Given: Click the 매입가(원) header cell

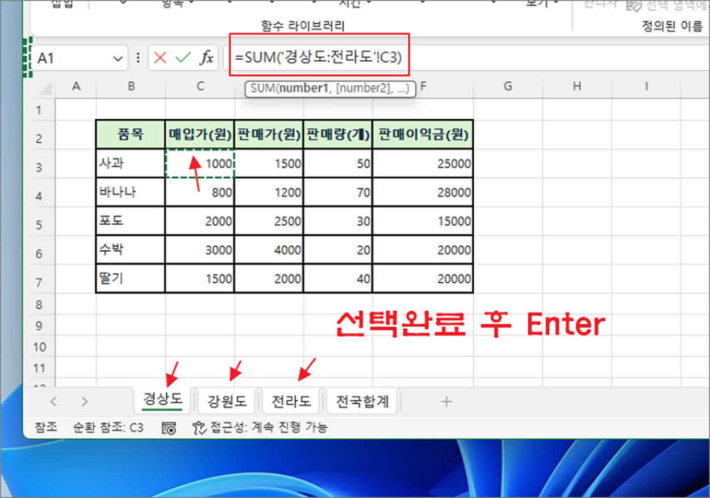Looking at the screenshot, I should click(200, 135).
